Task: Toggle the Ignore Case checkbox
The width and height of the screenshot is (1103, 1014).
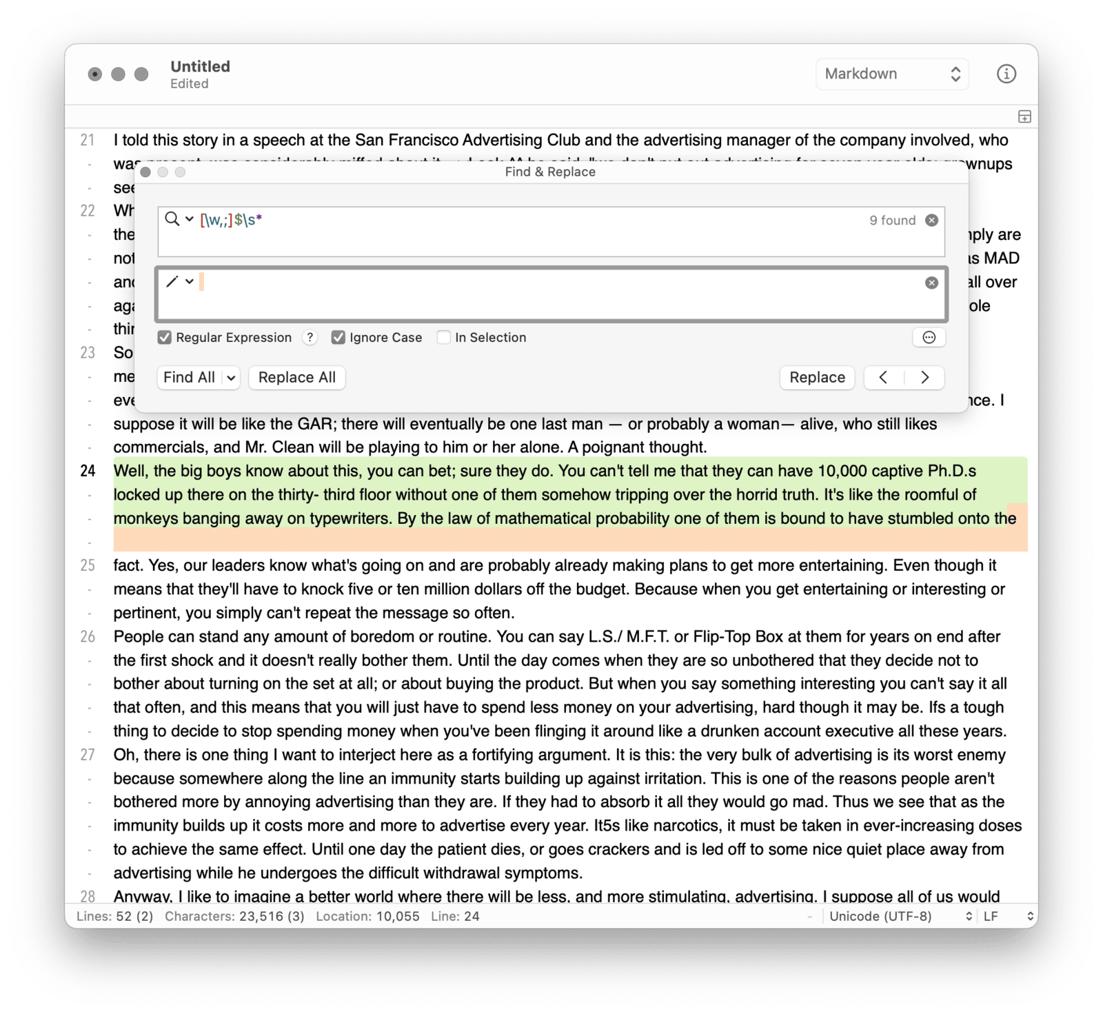Action: (338, 337)
